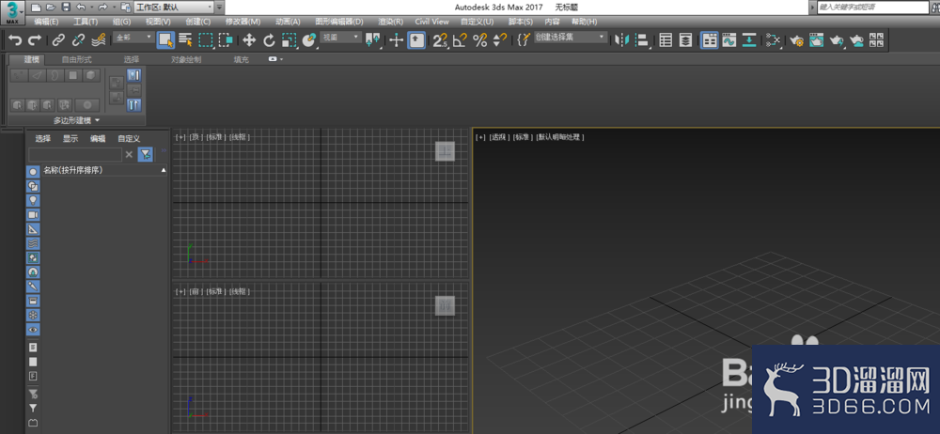Open the 编辑(E) menu
The height and width of the screenshot is (434, 940).
[46, 22]
